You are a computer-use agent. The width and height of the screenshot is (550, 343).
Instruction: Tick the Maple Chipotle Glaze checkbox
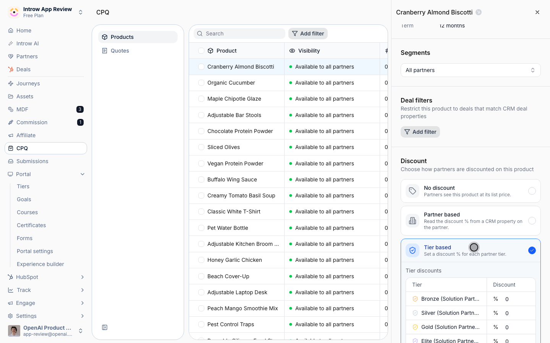click(201, 99)
